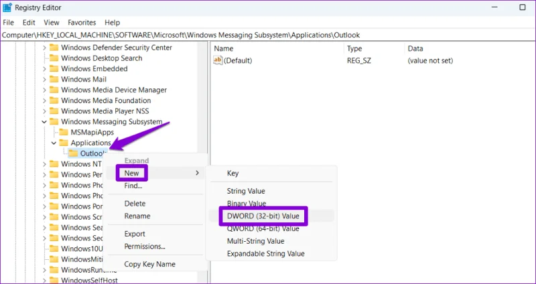Screen dimensions: 536x284
Task: Select WindowsRuntime folder icon
Action: click(54, 270)
